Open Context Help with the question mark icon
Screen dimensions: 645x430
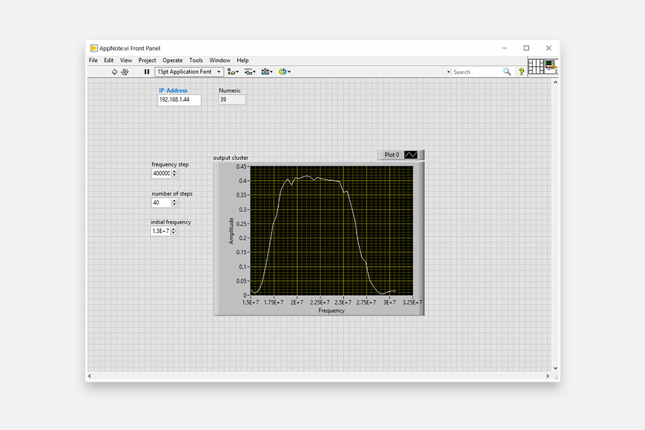click(x=521, y=72)
